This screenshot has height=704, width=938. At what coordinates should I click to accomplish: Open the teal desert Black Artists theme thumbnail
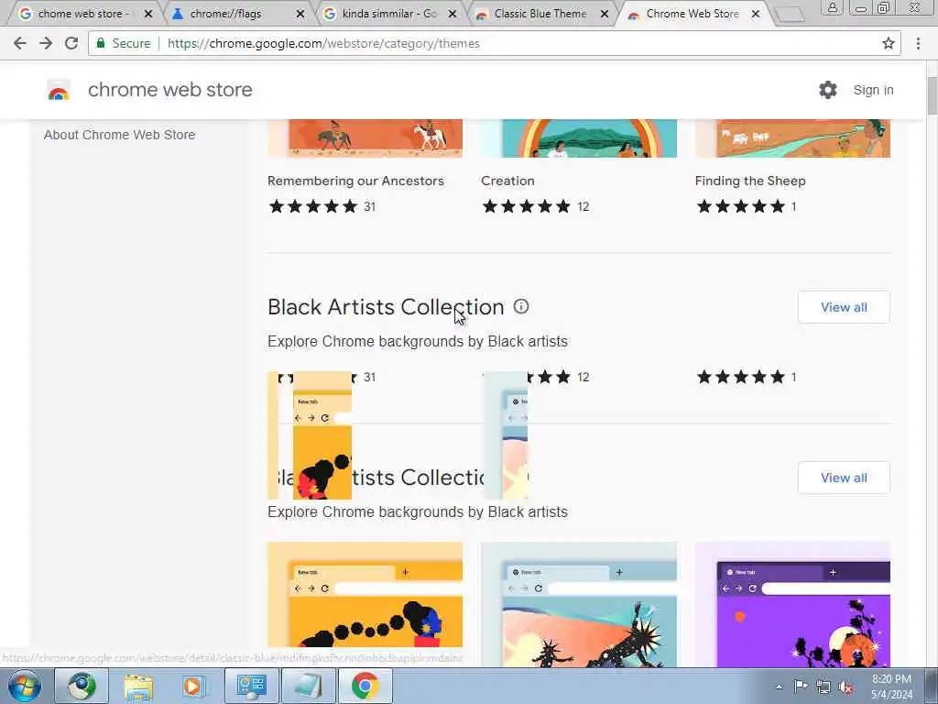click(x=579, y=603)
